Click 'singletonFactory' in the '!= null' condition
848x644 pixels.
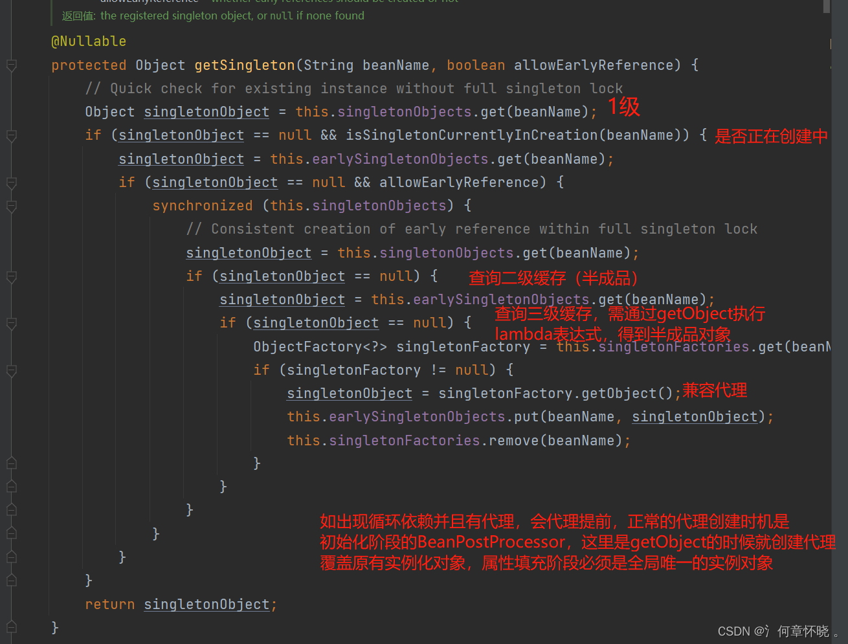[354, 370]
